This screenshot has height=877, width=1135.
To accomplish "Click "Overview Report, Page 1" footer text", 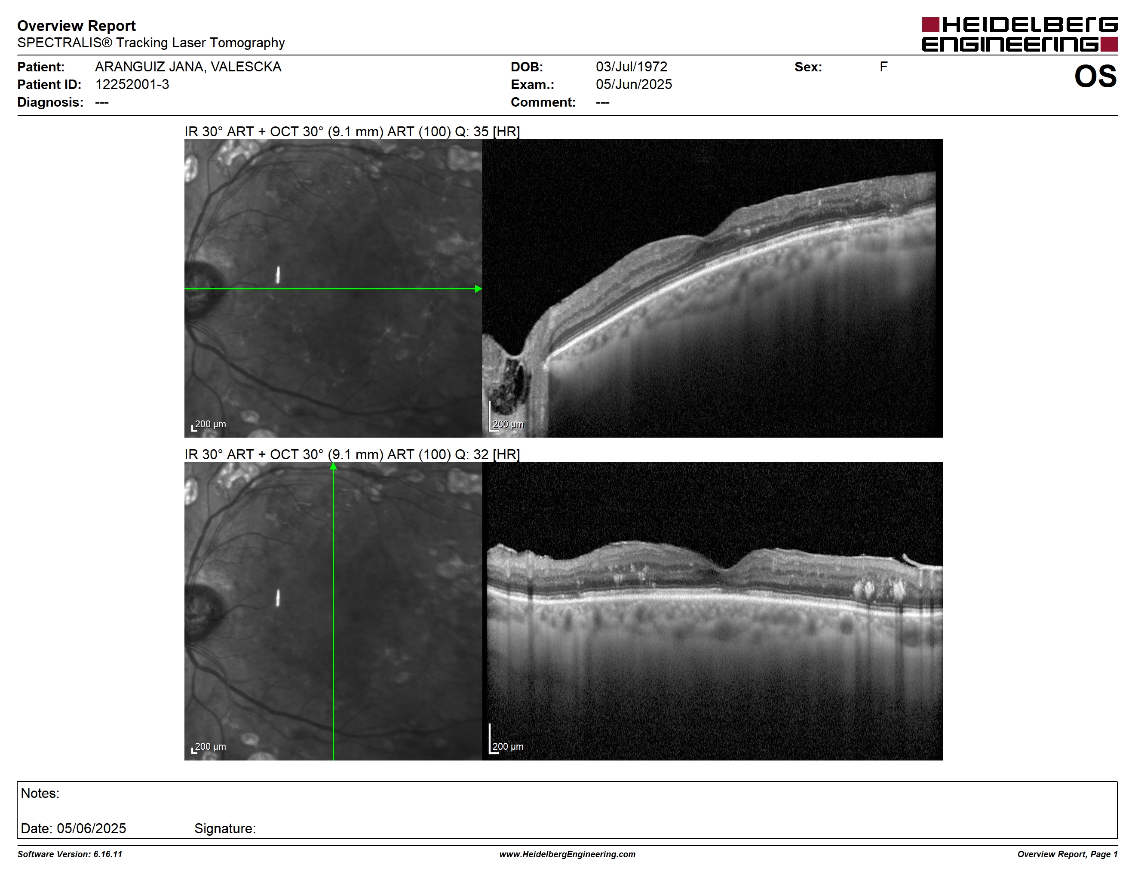I will pyautogui.click(x=1068, y=854).
